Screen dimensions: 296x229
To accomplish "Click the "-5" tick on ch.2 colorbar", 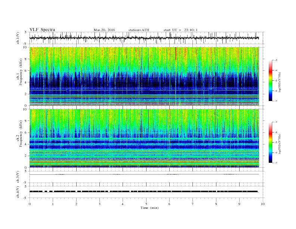I will (x=276, y=142).
